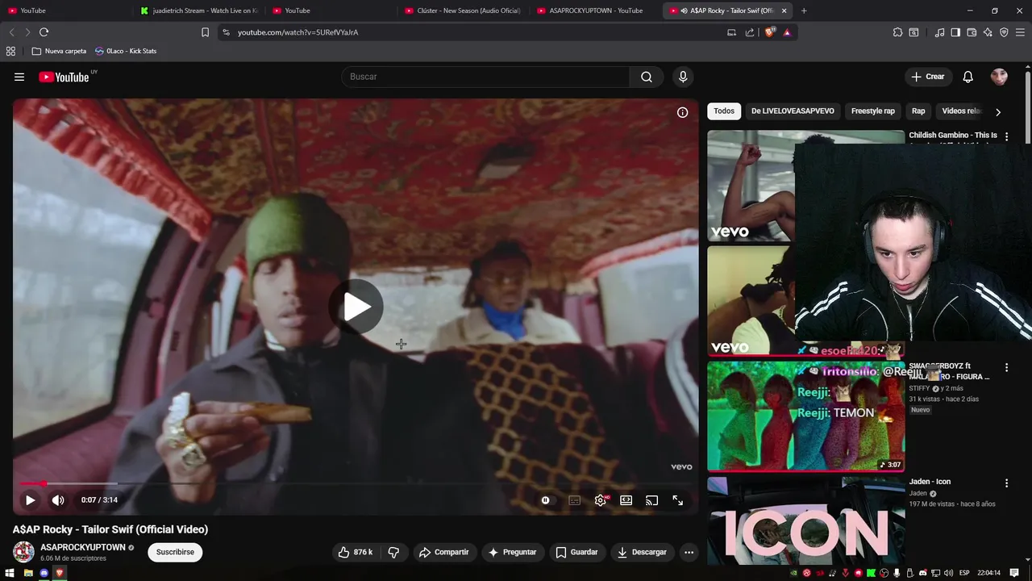Open more actions three-dot menu below video
This screenshot has height=581, width=1032.
click(x=689, y=552)
